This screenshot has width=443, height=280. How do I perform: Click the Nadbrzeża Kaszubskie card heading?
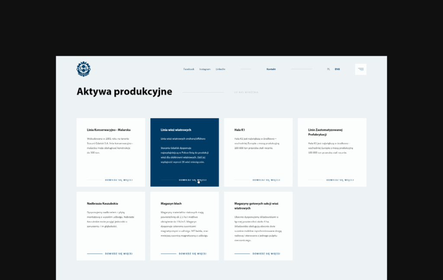(103, 203)
